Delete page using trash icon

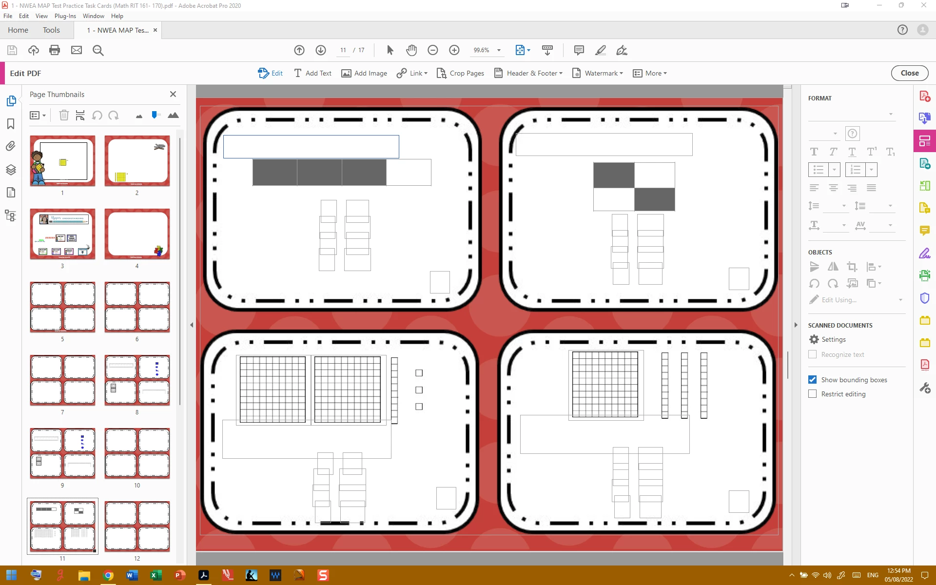(64, 116)
